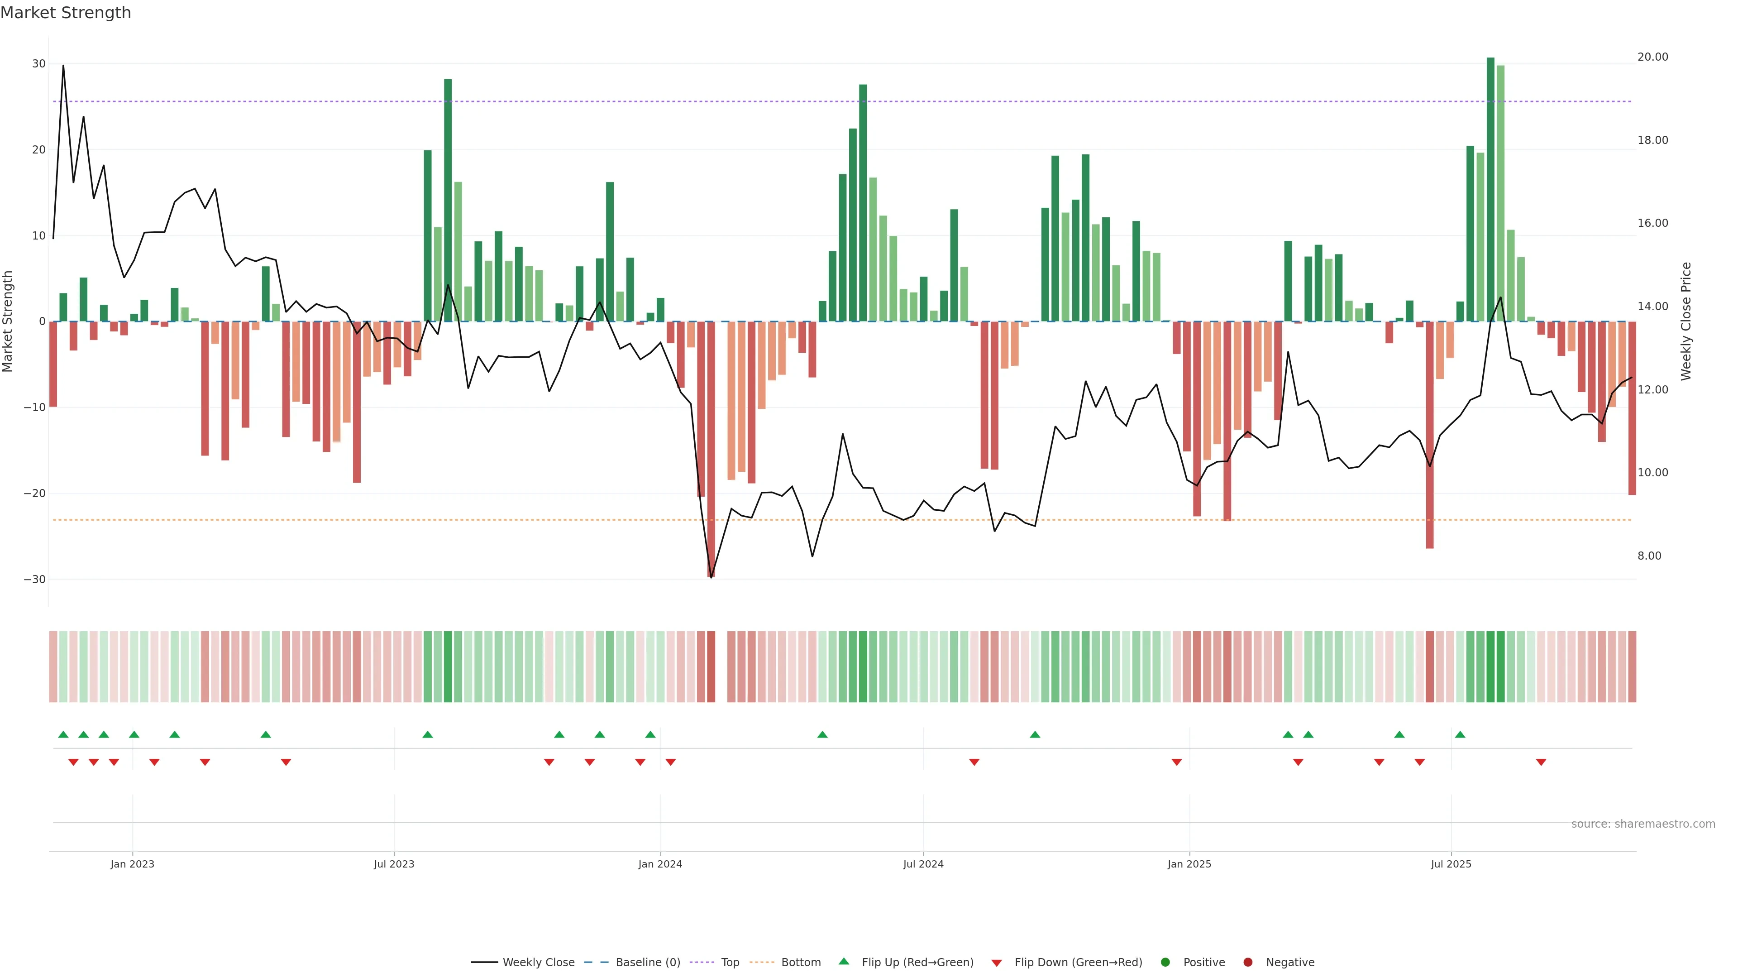This screenshot has width=1738, height=978.
Task: Select the Jan 2024 axis label
Action: (x=660, y=864)
